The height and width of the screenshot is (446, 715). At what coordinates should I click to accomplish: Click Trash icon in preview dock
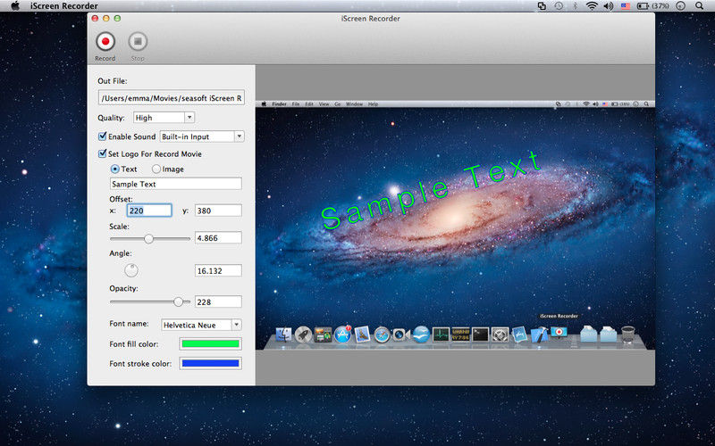(628, 334)
